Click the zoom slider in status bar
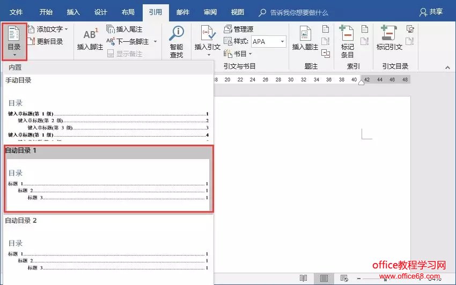Image resolution: width=456 pixels, height=285 pixels. click(385, 279)
